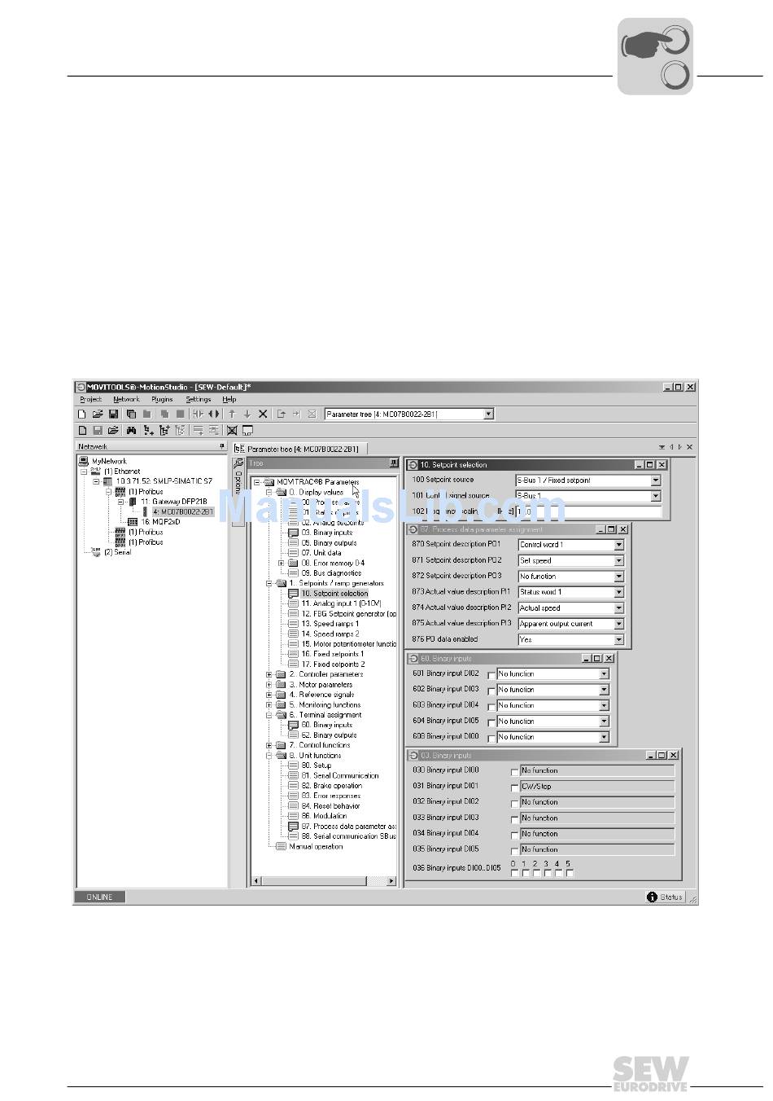The width and height of the screenshot is (773, 1101).
Task: Click the pin icon of the Tree panel
Action: pos(394,463)
